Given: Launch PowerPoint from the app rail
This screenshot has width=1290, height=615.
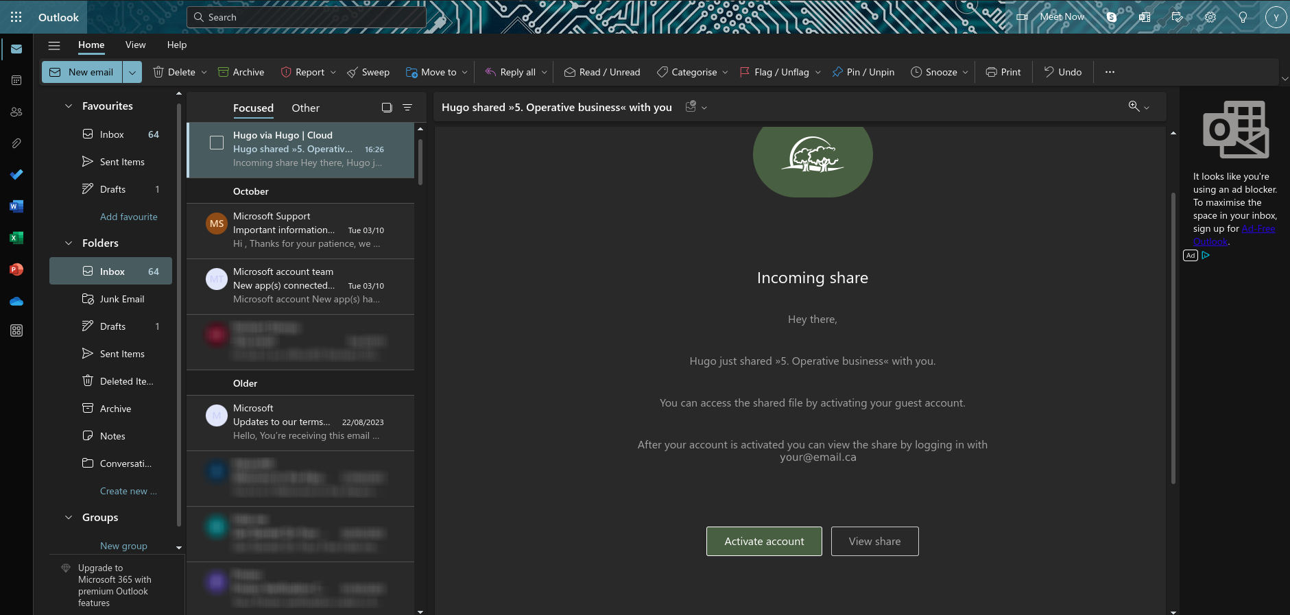Looking at the screenshot, I should click(16, 269).
